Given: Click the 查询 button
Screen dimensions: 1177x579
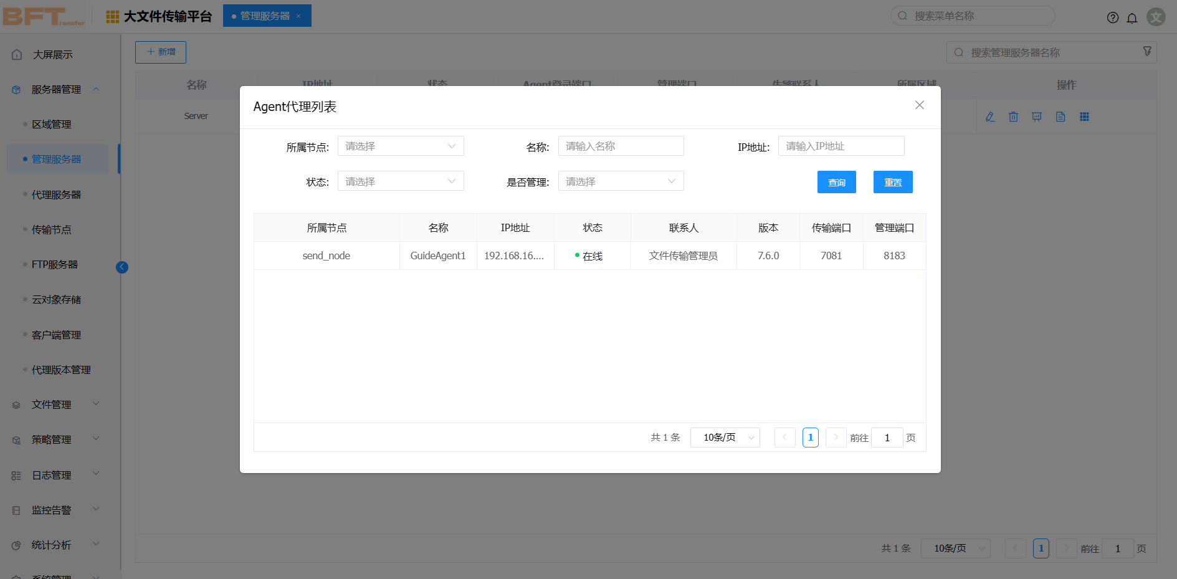Looking at the screenshot, I should click(836, 182).
